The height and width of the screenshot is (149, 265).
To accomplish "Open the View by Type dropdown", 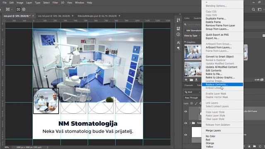I will click(192, 36).
